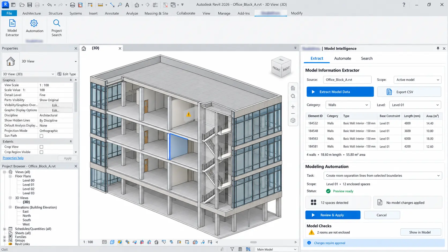Screen dimensions: 448x252
Task: Click house icon beside the {3D} view tab
Action: [84, 48]
